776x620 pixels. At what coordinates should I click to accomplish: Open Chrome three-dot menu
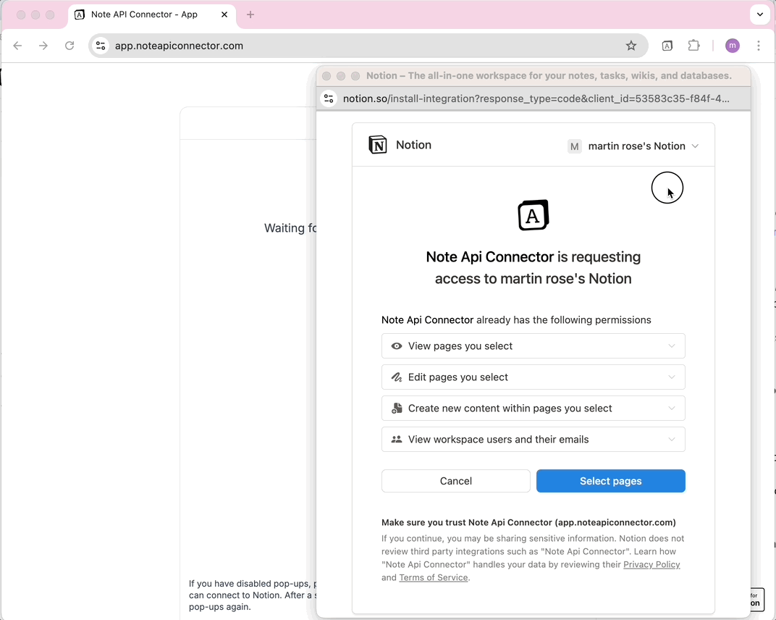pyautogui.click(x=759, y=46)
